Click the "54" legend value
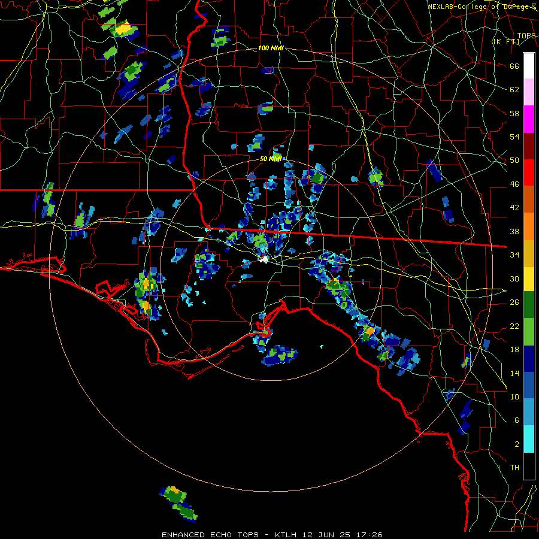Screen dimensions: 539x539 pyautogui.click(x=514, y=137)
